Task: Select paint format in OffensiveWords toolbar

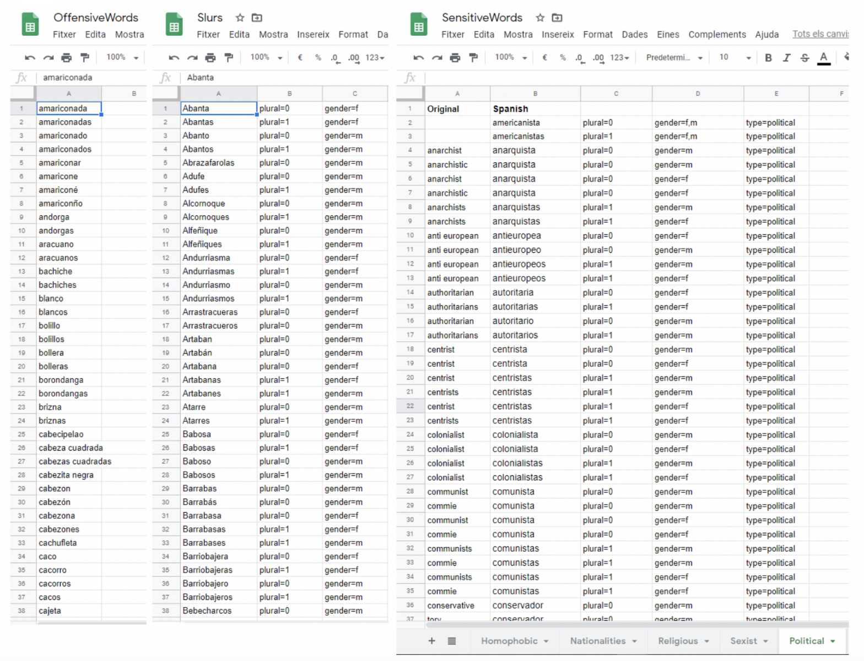Action: point(85,57)
